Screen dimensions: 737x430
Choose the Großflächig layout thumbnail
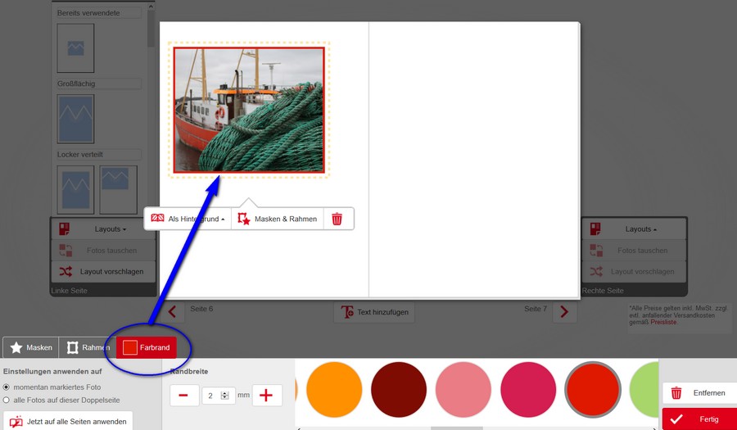point(75,119)
